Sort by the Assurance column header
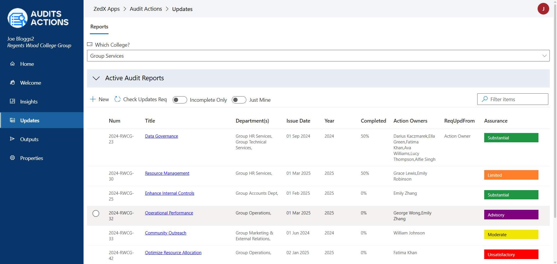The height and width of the screenshot is (264, 557). click(x=496, y=121)
